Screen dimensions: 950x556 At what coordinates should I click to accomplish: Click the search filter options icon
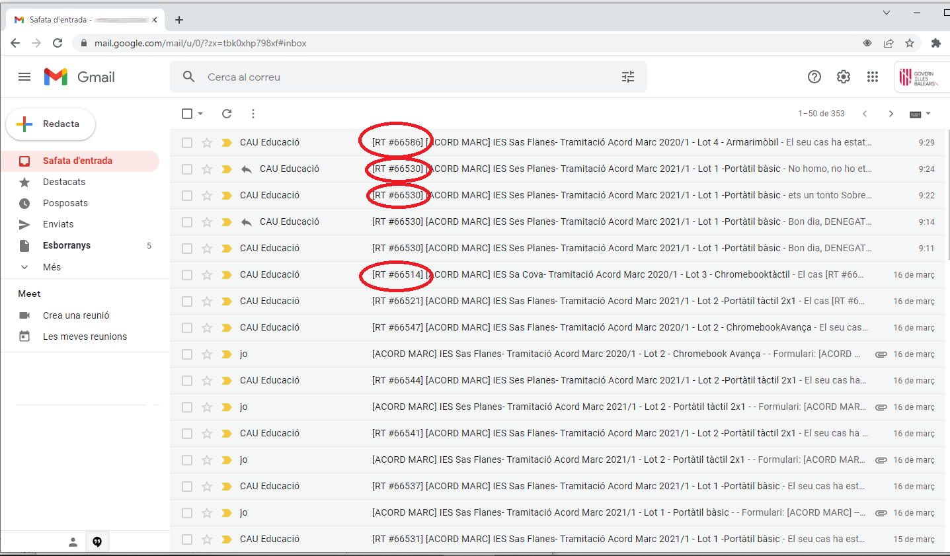[x=627, y=77]
